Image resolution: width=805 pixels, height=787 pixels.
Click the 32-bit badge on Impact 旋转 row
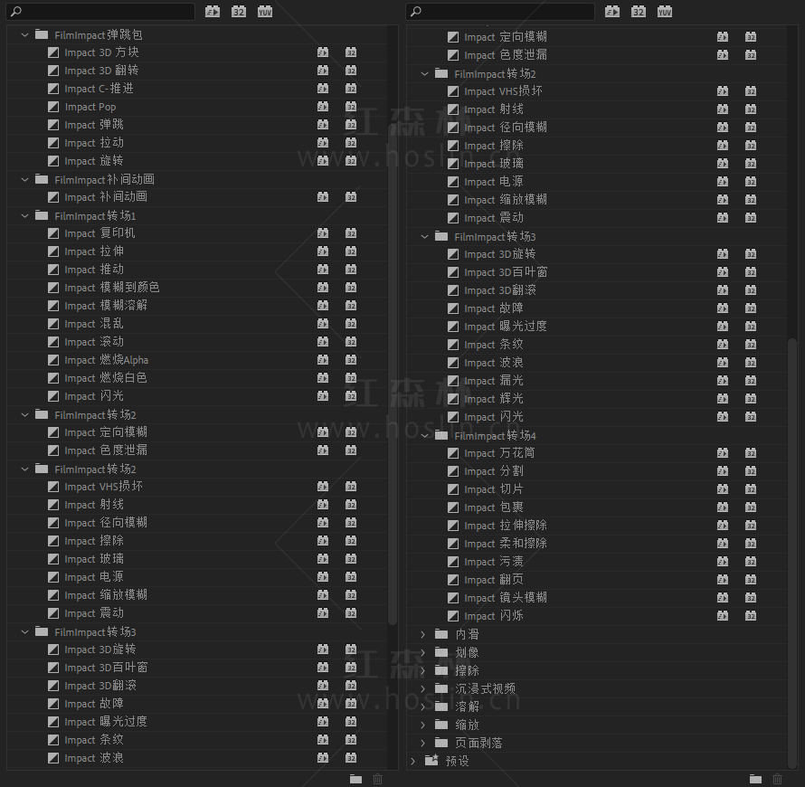[351, 161]
